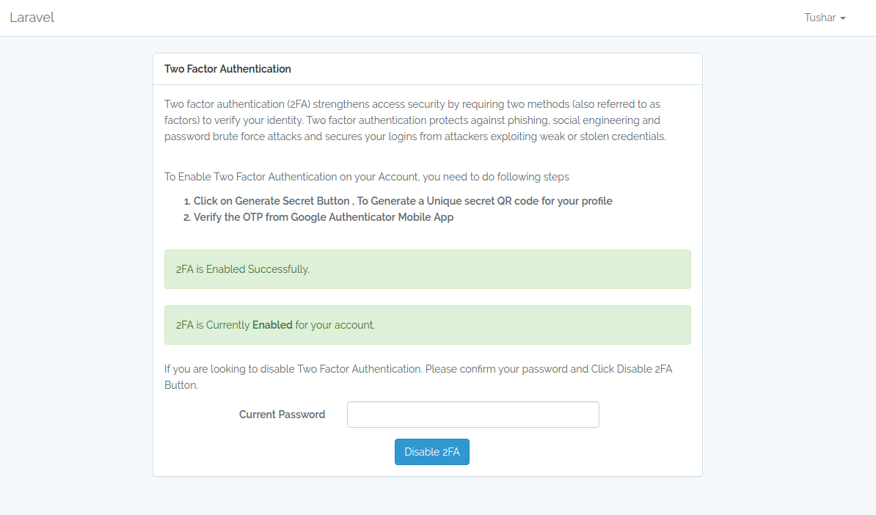Click the bold Enabled word in the status alert

tap(271, 324)
